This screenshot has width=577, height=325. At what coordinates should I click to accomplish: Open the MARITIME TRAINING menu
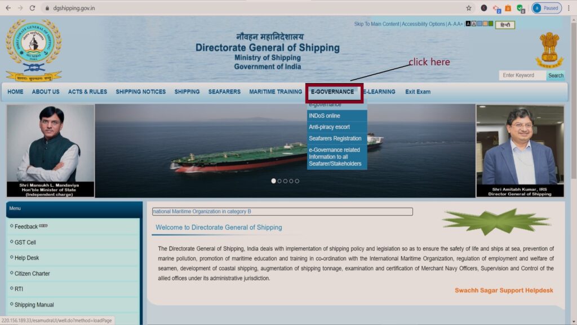[276, 92]
